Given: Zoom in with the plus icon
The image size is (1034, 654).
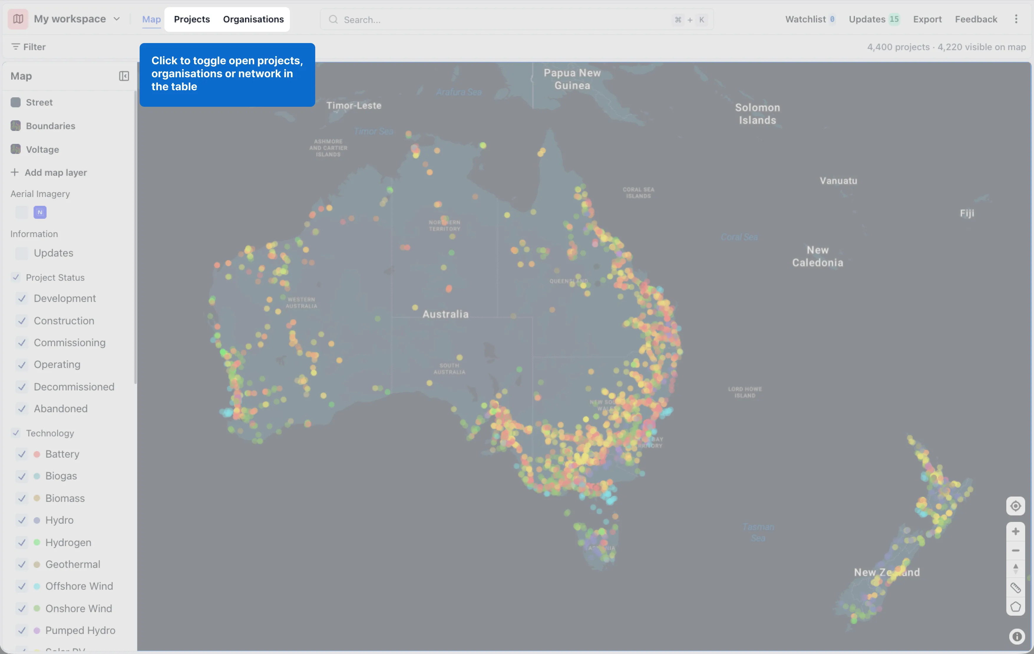Looking at the screenshot, I should [x=1015, y=532].
